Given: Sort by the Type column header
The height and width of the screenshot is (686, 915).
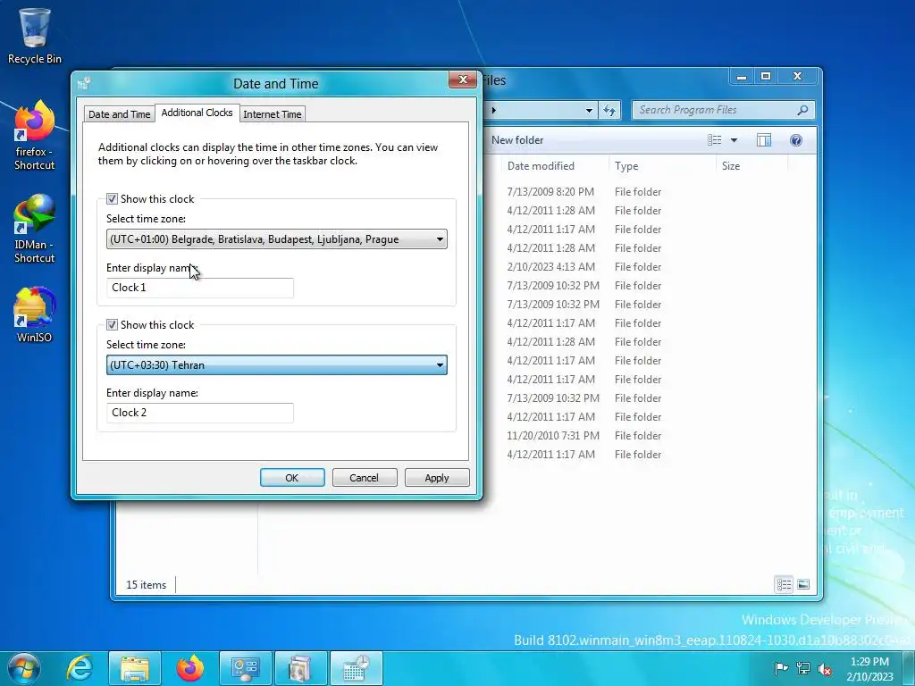Looking at the screenshot, I should pos(626,166).
